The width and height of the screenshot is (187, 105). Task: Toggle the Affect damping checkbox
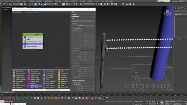coord(73,85)
